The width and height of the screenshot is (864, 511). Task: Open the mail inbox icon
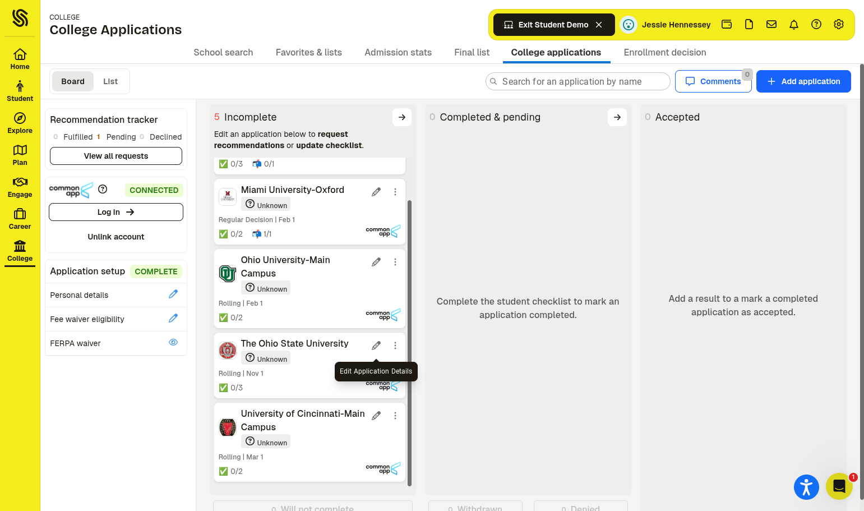coord(771,24)
